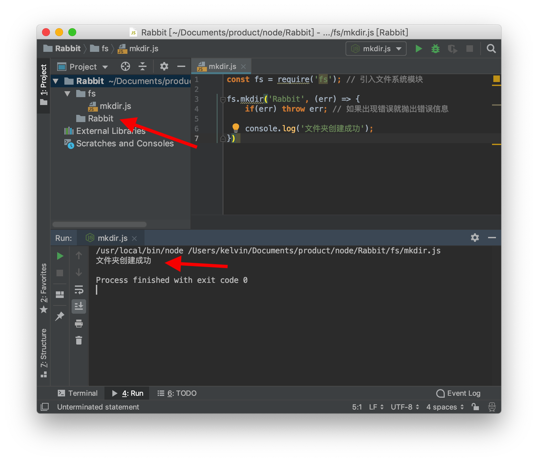Viewport: 538px width, 462px height.
Task: Toggle file writable lock in status bar
Action: 475,407
